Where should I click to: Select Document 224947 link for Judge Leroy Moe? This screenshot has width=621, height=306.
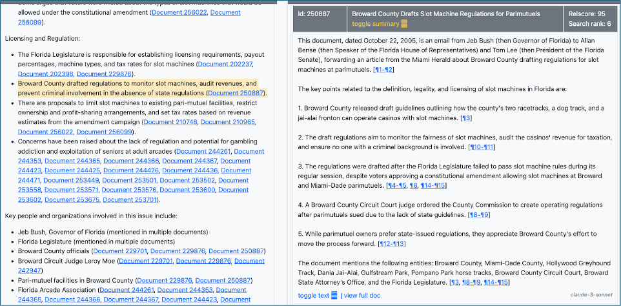pos(37,270)
